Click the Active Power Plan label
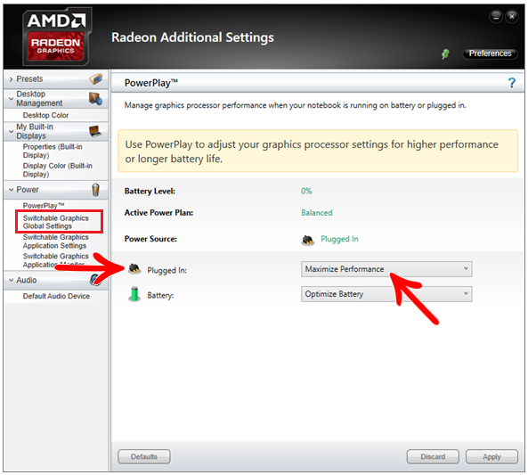Screen dimensions: 528x475 159,213
